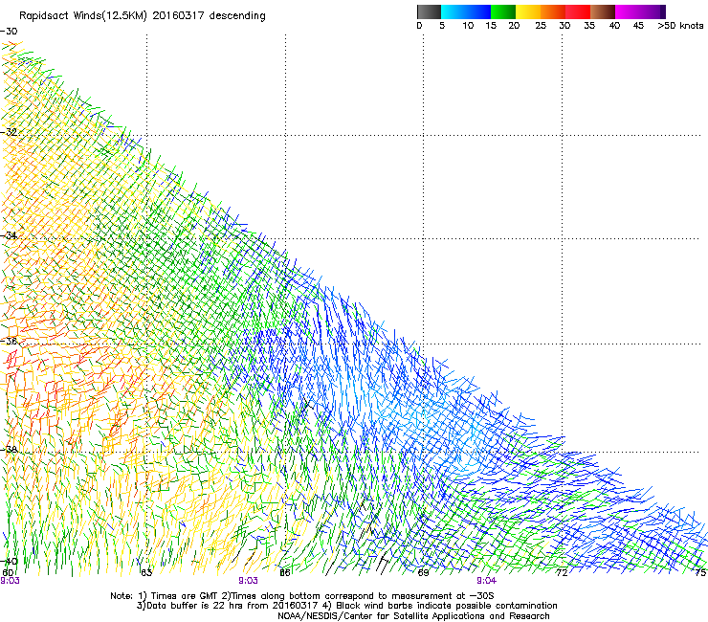Click the 'Data buffer is 22 hrs' note line
708x622 pixels.
pos(346,606)
